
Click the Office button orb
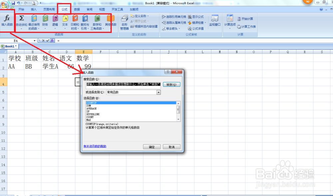(4, 5)
